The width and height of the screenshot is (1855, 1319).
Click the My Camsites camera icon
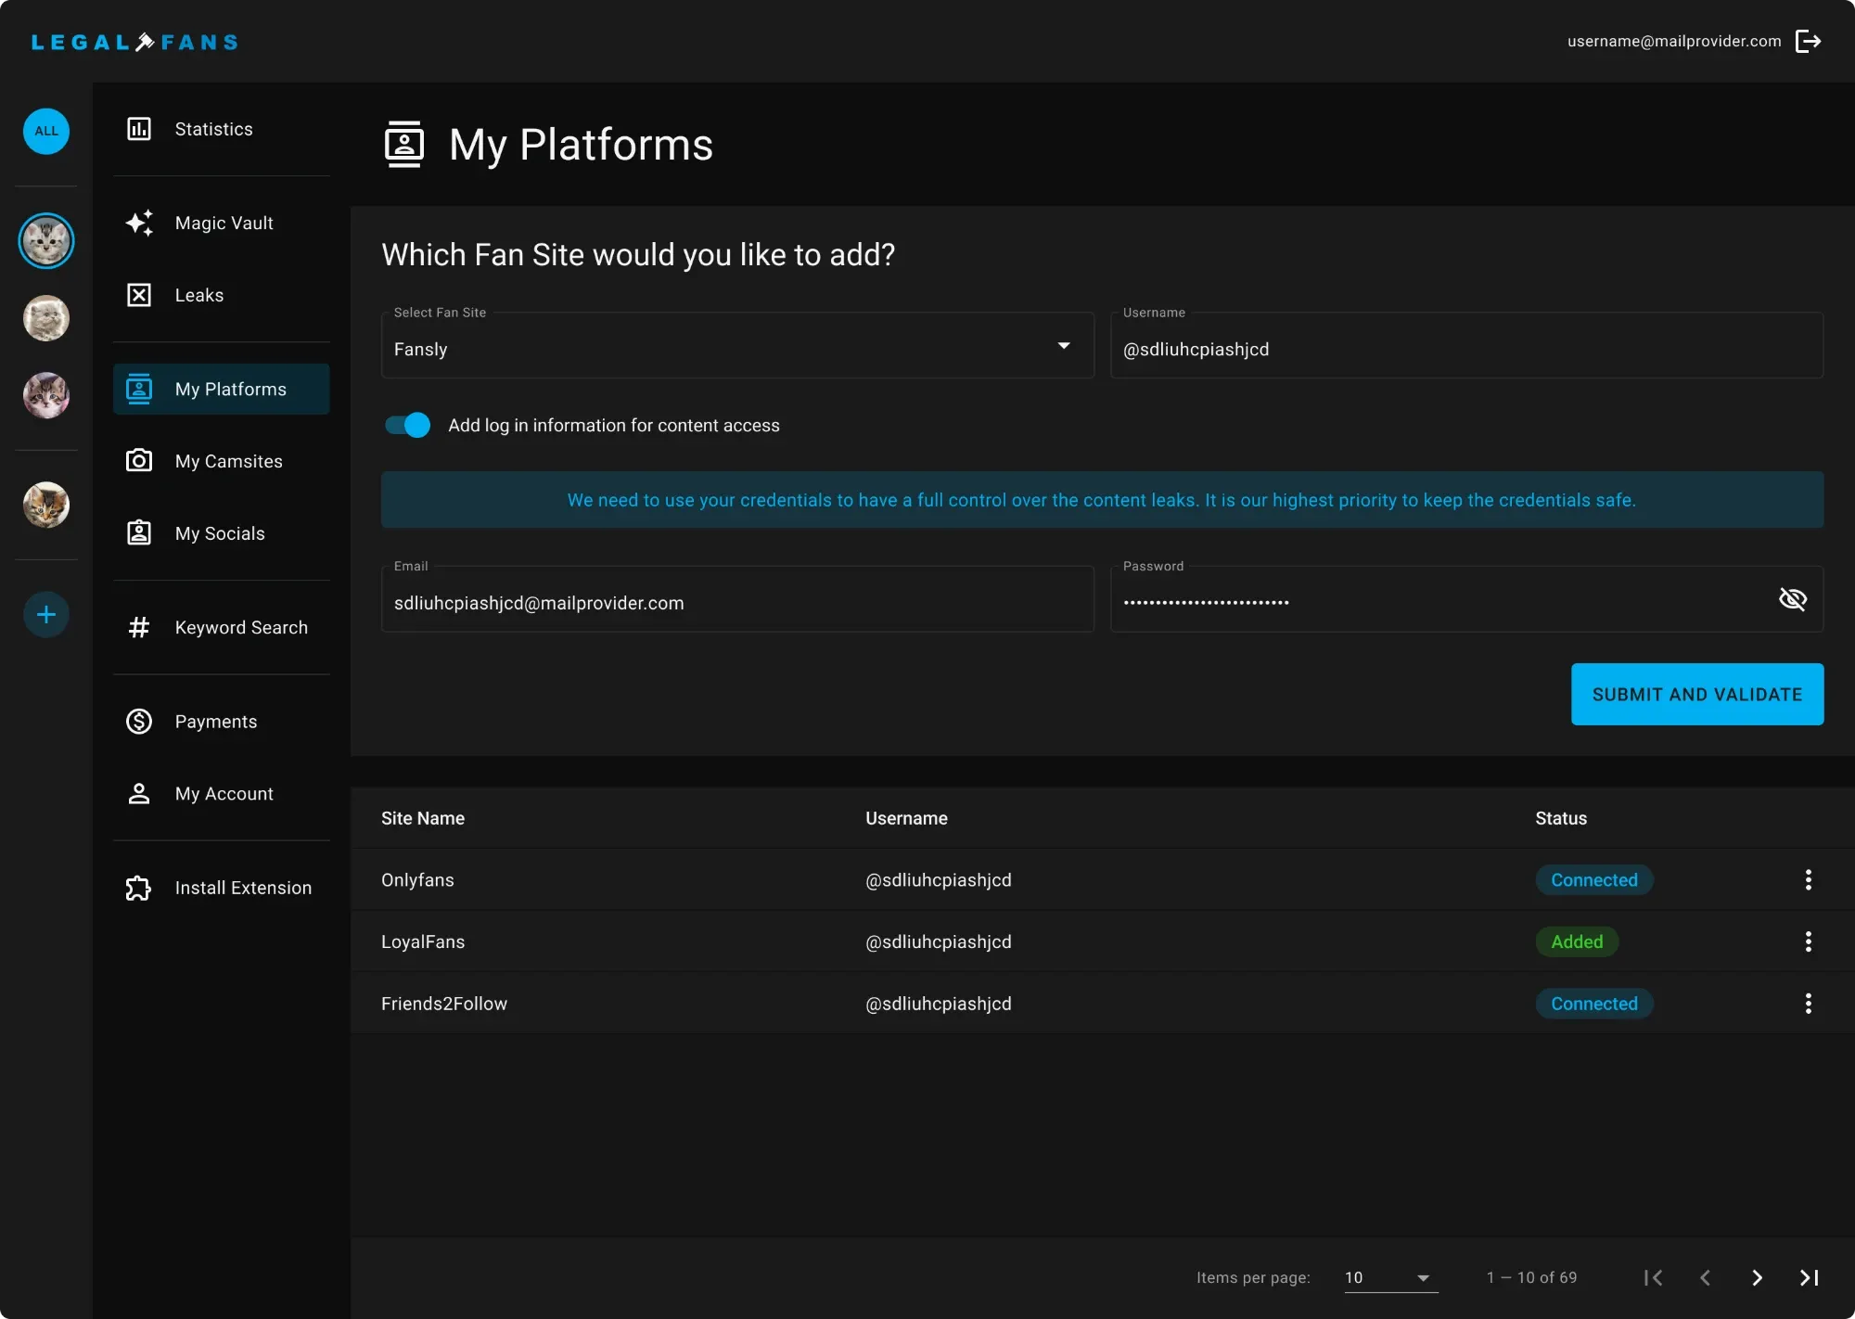pyautogui.click(x=139, y=460)
